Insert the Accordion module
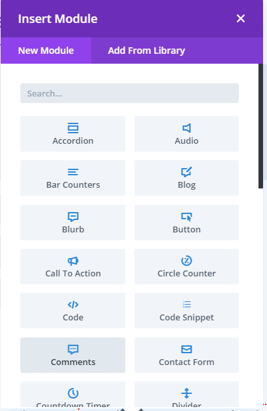 click(x=73, y=134)
